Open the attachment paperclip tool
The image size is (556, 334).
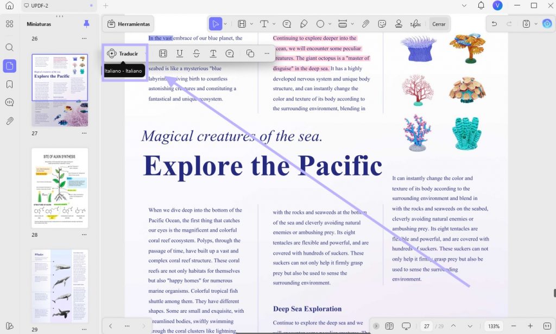coord(365,24)
